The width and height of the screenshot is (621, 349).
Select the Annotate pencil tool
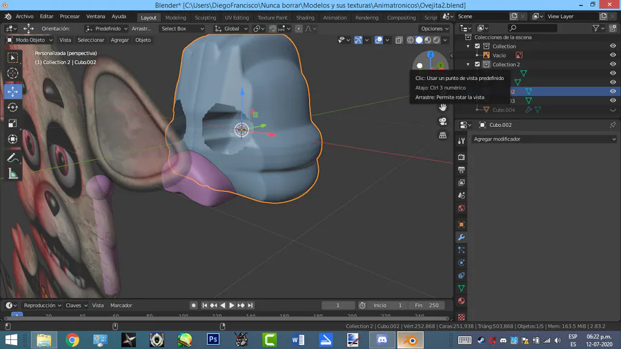coord(12,158)
